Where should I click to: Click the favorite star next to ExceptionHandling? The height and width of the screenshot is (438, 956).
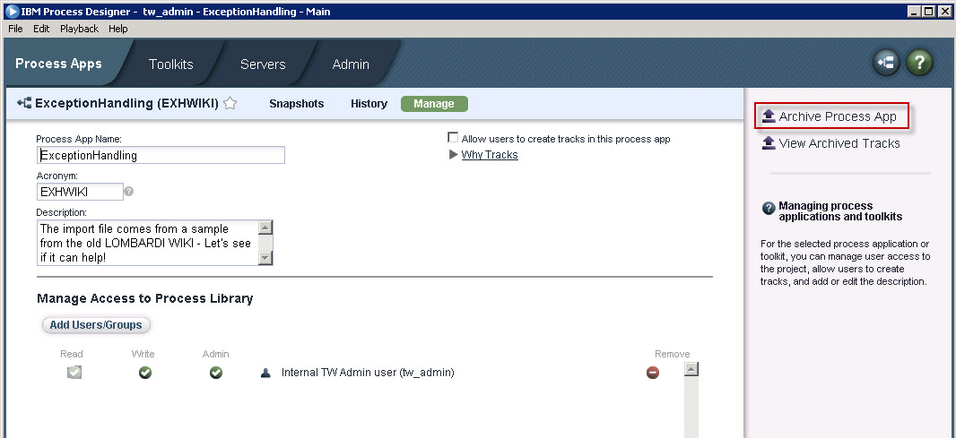pyautogui.click(x=230, y=103)
